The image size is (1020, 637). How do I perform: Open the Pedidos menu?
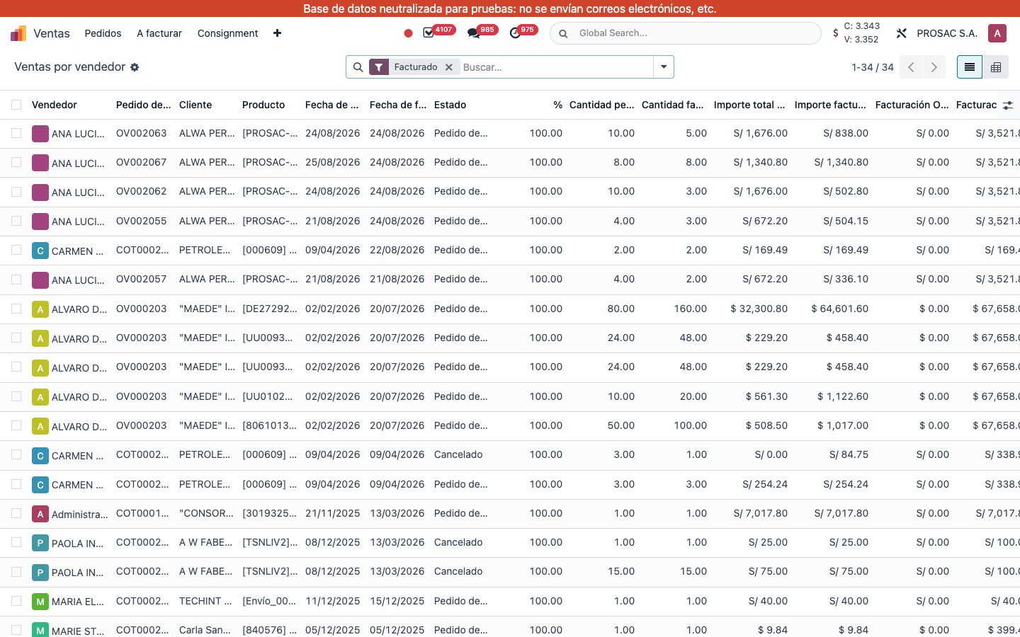103,33
